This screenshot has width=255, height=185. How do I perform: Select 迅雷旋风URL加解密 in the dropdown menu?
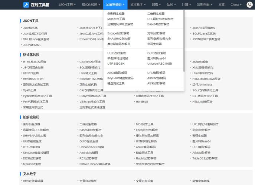pos(120,24)
